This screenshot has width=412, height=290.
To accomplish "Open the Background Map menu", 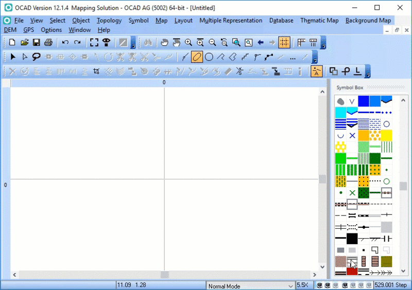I will click(368, 21).
